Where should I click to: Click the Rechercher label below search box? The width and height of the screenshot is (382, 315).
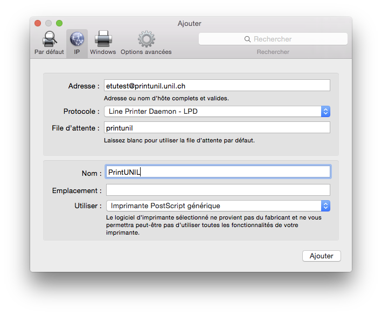tap(273, 52)
